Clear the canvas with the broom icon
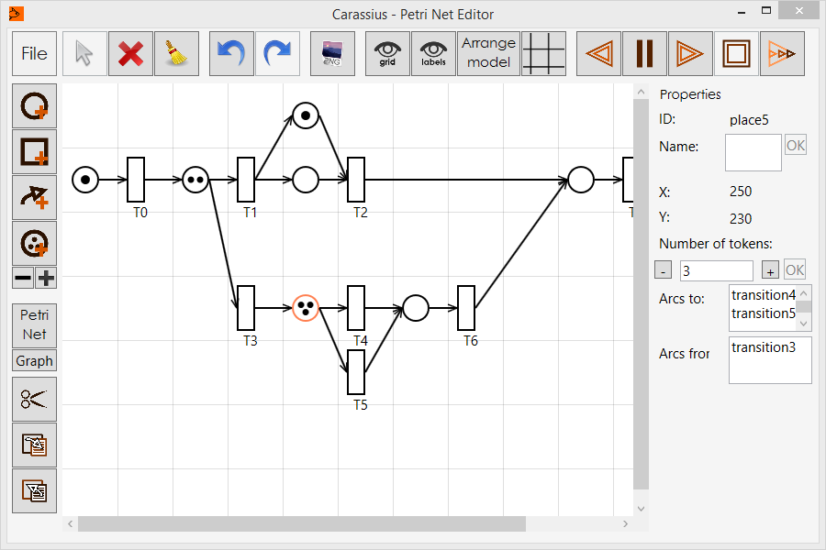This screenshot has height=550, width=826. coord(177,54)
